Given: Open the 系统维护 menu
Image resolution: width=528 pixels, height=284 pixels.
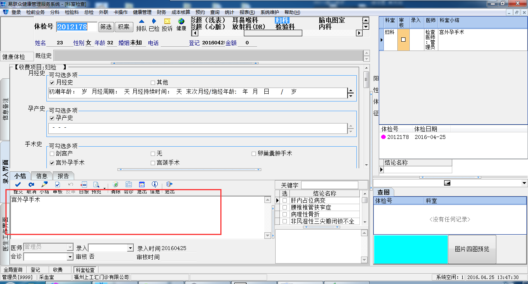Looking at the screenshot, I should tap(270, 12).
